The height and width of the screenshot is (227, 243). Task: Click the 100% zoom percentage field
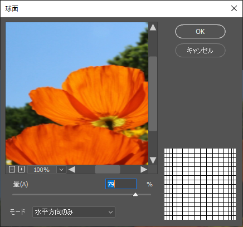point(42,170)
